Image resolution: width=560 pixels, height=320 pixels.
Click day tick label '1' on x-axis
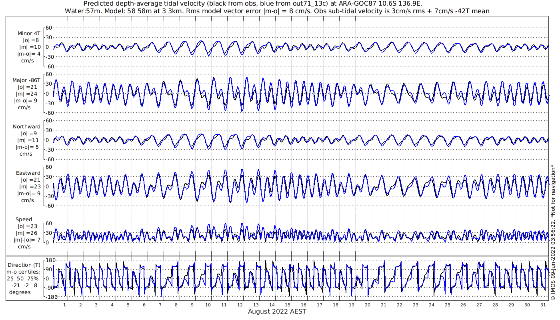coord(64,305)
